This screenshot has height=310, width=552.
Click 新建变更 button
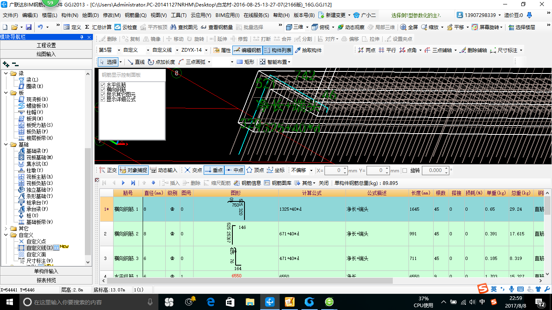(335, 15)
